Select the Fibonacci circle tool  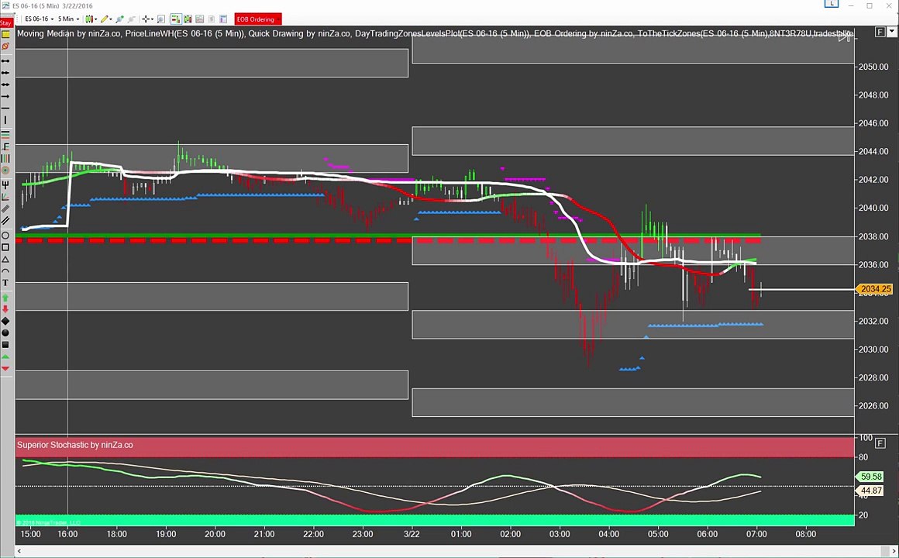point(5,170)
